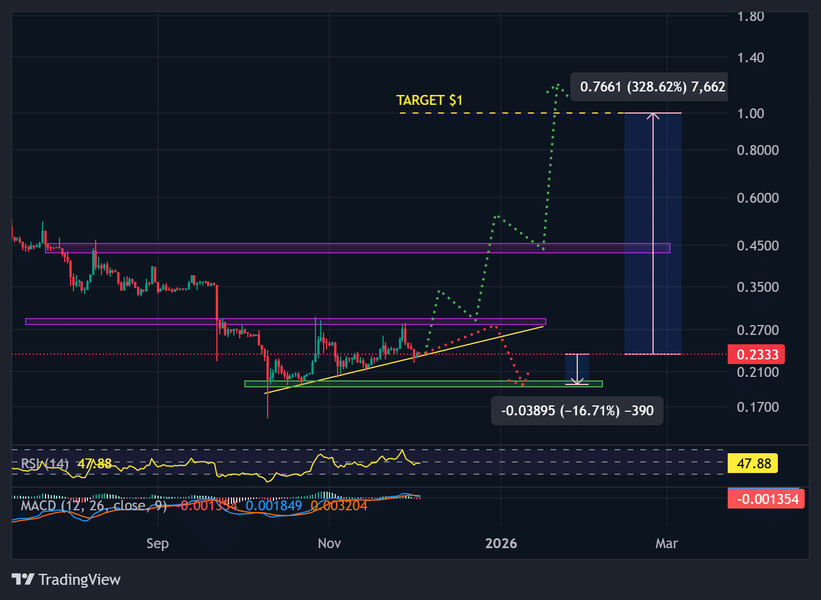Viewport: 821px width, 600px height.
Task: Select the red 0.2333 current price label
Action: (757, 354)
